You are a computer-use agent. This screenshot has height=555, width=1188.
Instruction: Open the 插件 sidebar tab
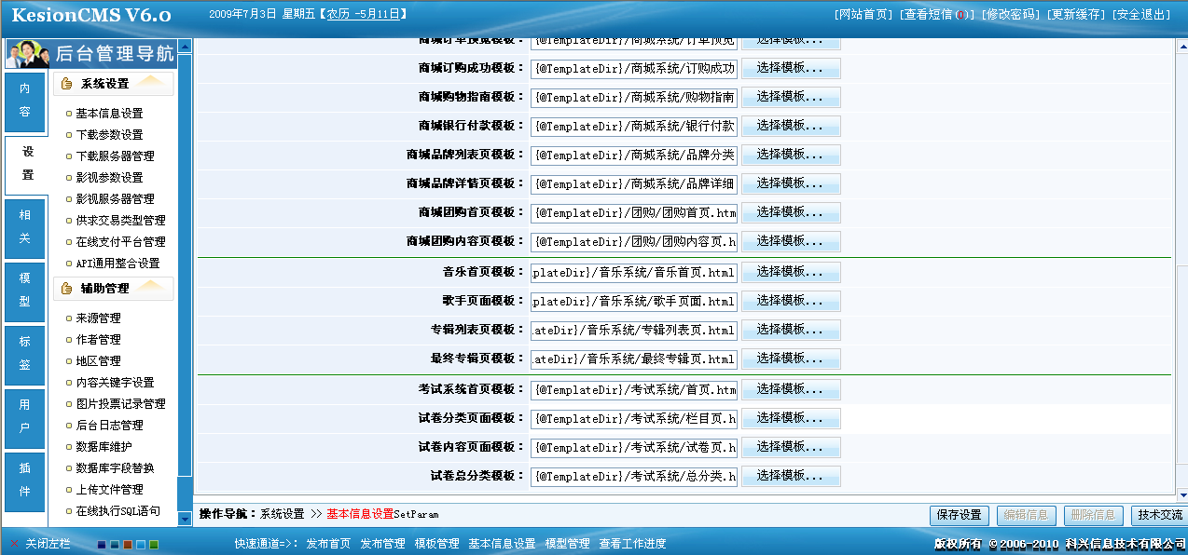click(24, 477)
